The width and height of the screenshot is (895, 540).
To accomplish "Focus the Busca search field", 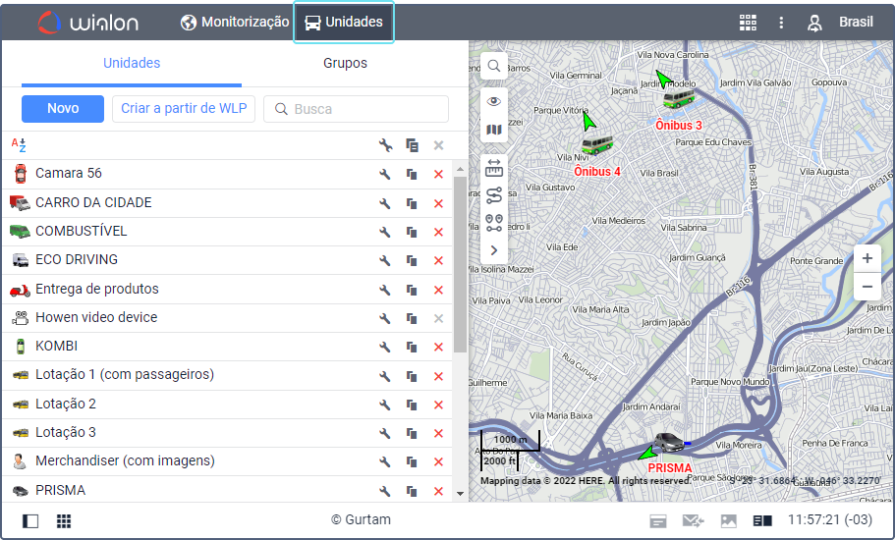I will pos(357,109).
